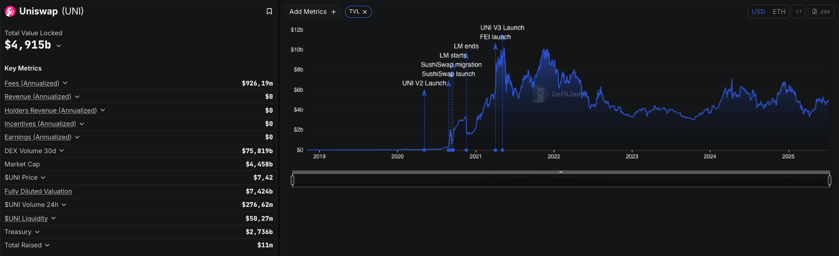The image size is (839, 256).
Task: Expand $UNI Price row
Action: point(43,177)
